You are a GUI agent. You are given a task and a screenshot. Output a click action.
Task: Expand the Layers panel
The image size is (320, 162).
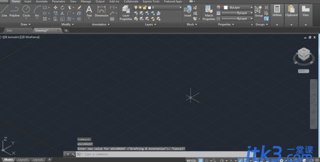click(151, 24)
